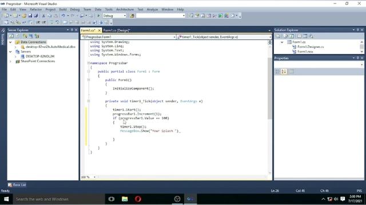Close the Form1.cs code tab
This screenshot has height=205, width=366.
(x=99, y=30)
